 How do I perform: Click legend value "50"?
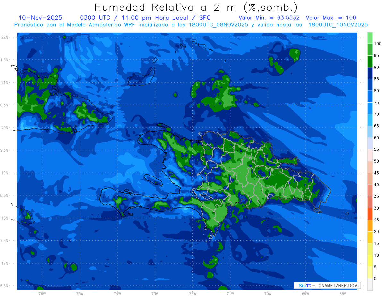376,161
